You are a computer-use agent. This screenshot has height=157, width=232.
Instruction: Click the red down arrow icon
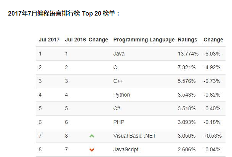91,150
